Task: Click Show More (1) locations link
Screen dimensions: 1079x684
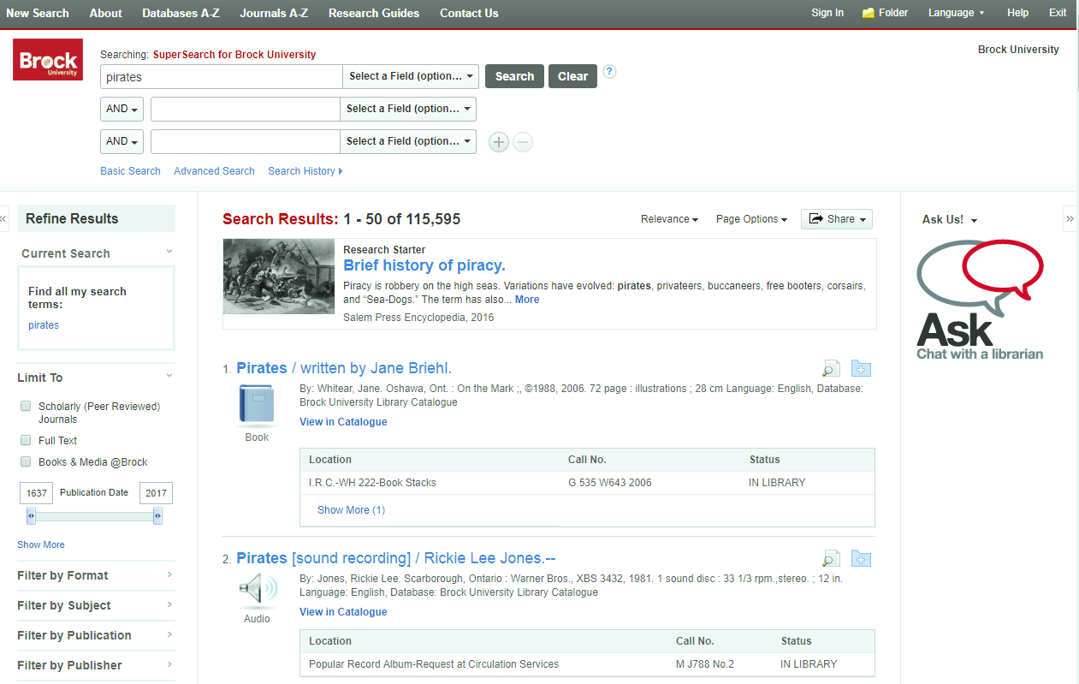Action: 351,510
